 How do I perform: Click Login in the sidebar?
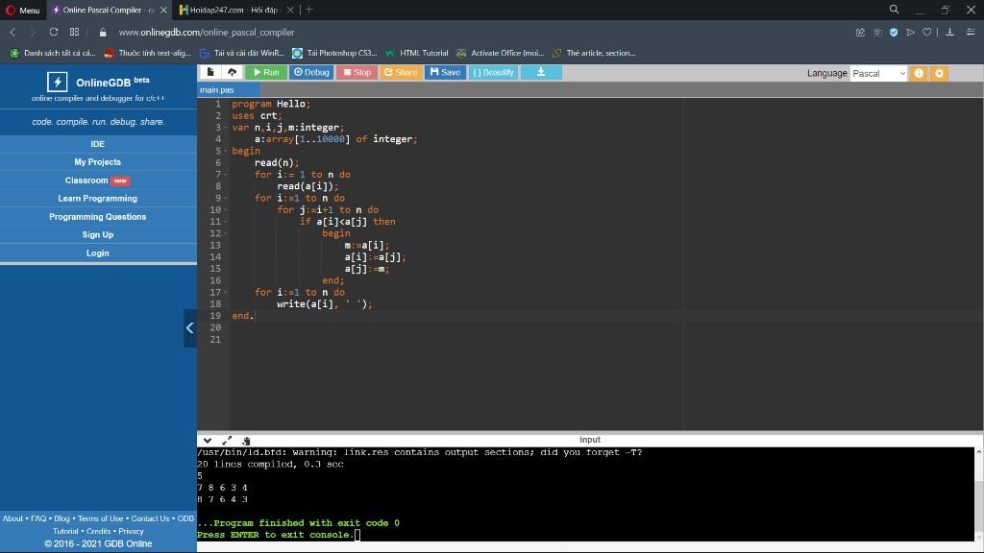pyautogui.click(x=98, y=252)
